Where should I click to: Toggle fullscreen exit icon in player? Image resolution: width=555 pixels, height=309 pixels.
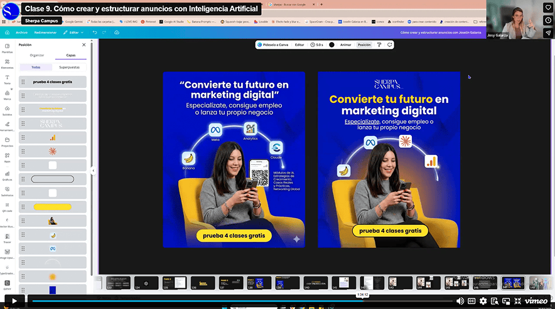tap(517, 301)
